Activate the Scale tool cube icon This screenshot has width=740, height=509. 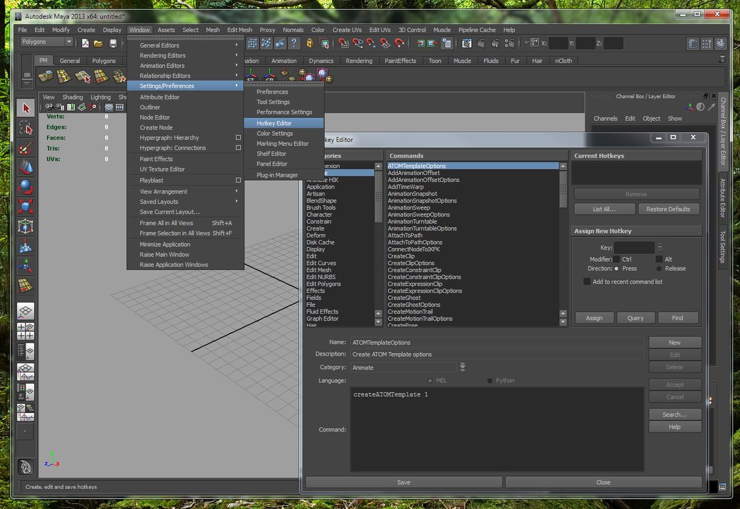coord(25,206)
